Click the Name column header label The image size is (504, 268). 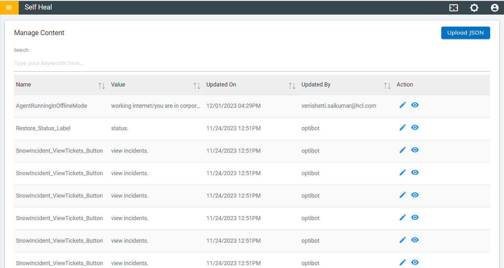[x=24, y=85]
